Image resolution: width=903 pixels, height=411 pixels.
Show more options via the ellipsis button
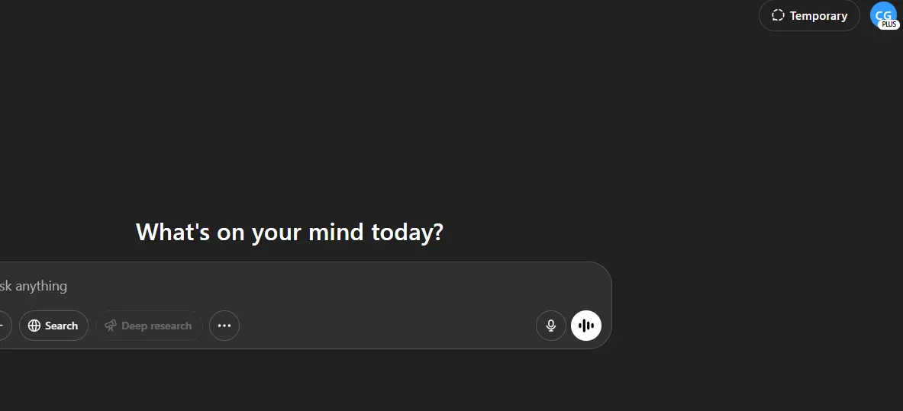[224, 326]
